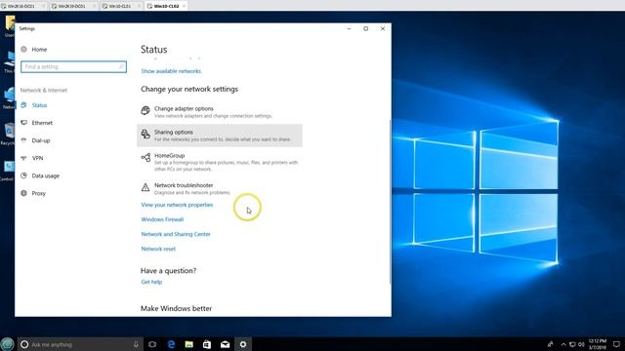Click the Cortana Ask me anything search box
This screenshot has width=625, height=351.
point(80,344)
